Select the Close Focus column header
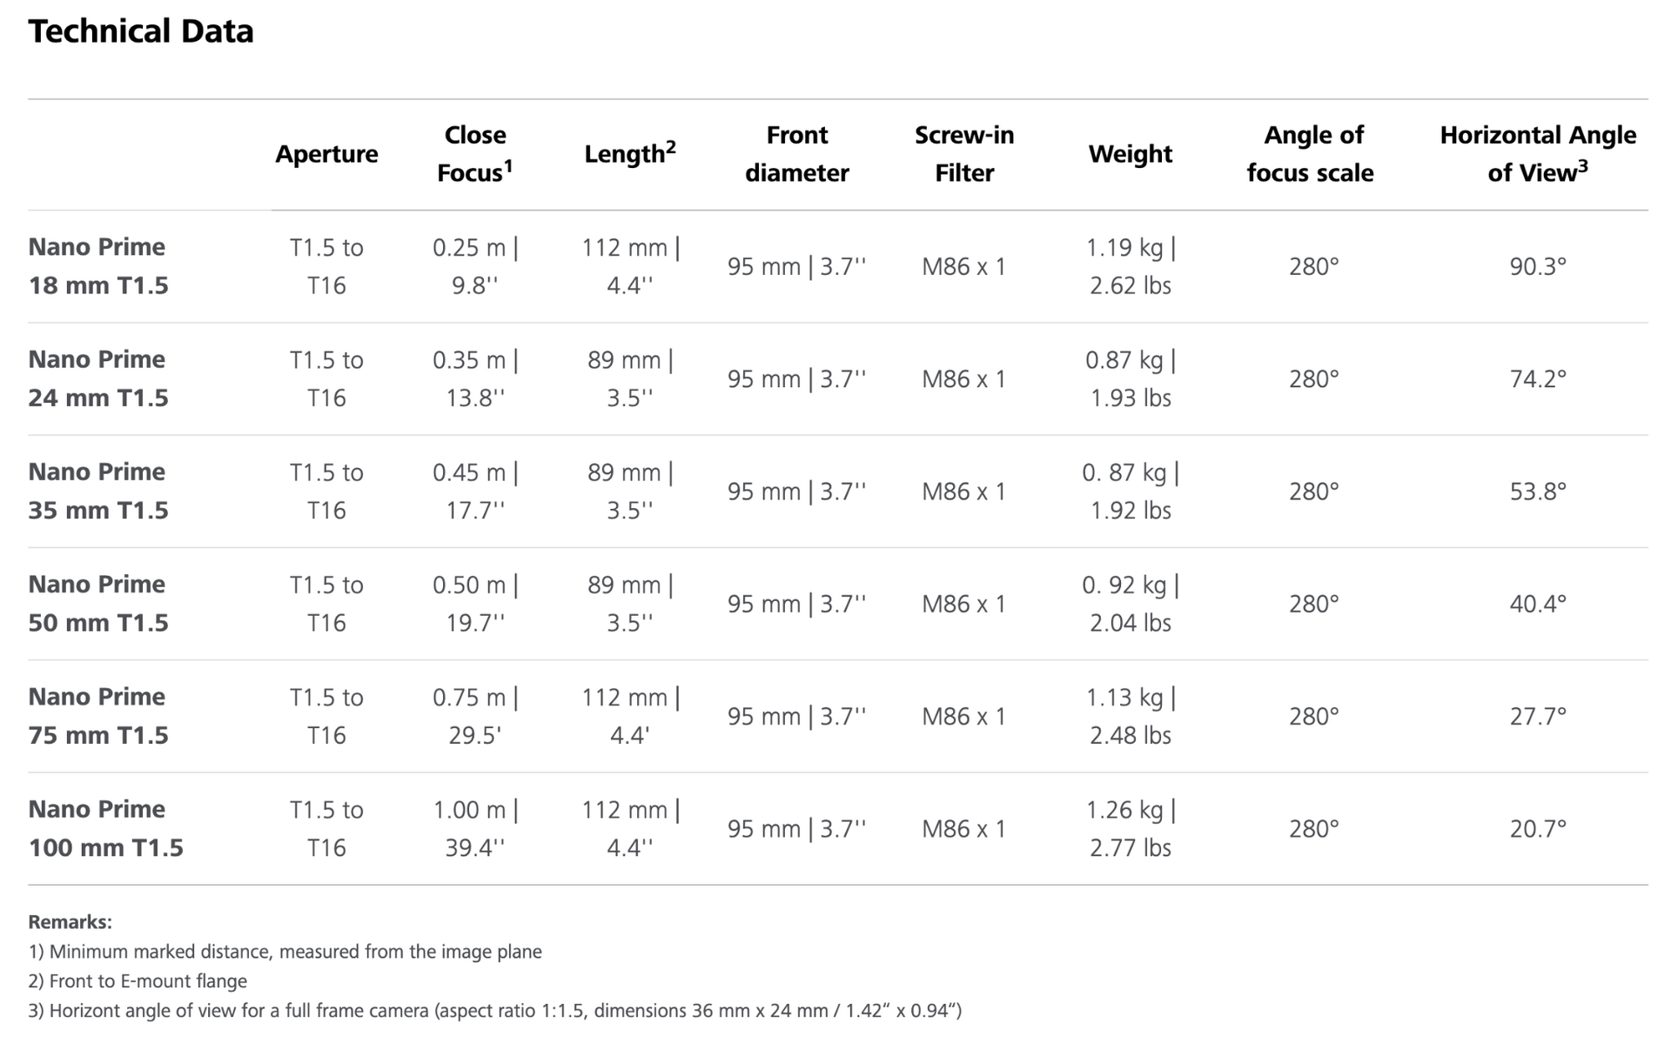This screenshot has height=1043, width=1671. point(474,154)
